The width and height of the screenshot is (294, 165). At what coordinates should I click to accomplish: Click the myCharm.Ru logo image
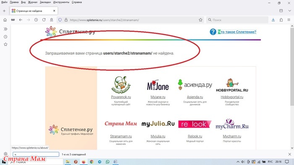(x=232, y=124)
